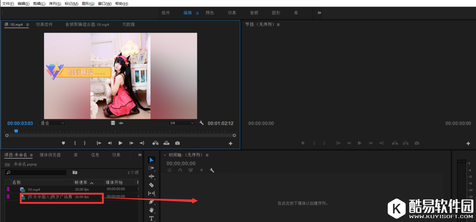Click the project panel search field
The height and width of the screenshot is (222, 476).
(38, 172)
